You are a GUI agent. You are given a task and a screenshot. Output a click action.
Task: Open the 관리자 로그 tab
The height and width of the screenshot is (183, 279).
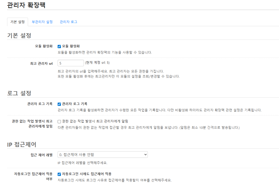tap(68, 22)
